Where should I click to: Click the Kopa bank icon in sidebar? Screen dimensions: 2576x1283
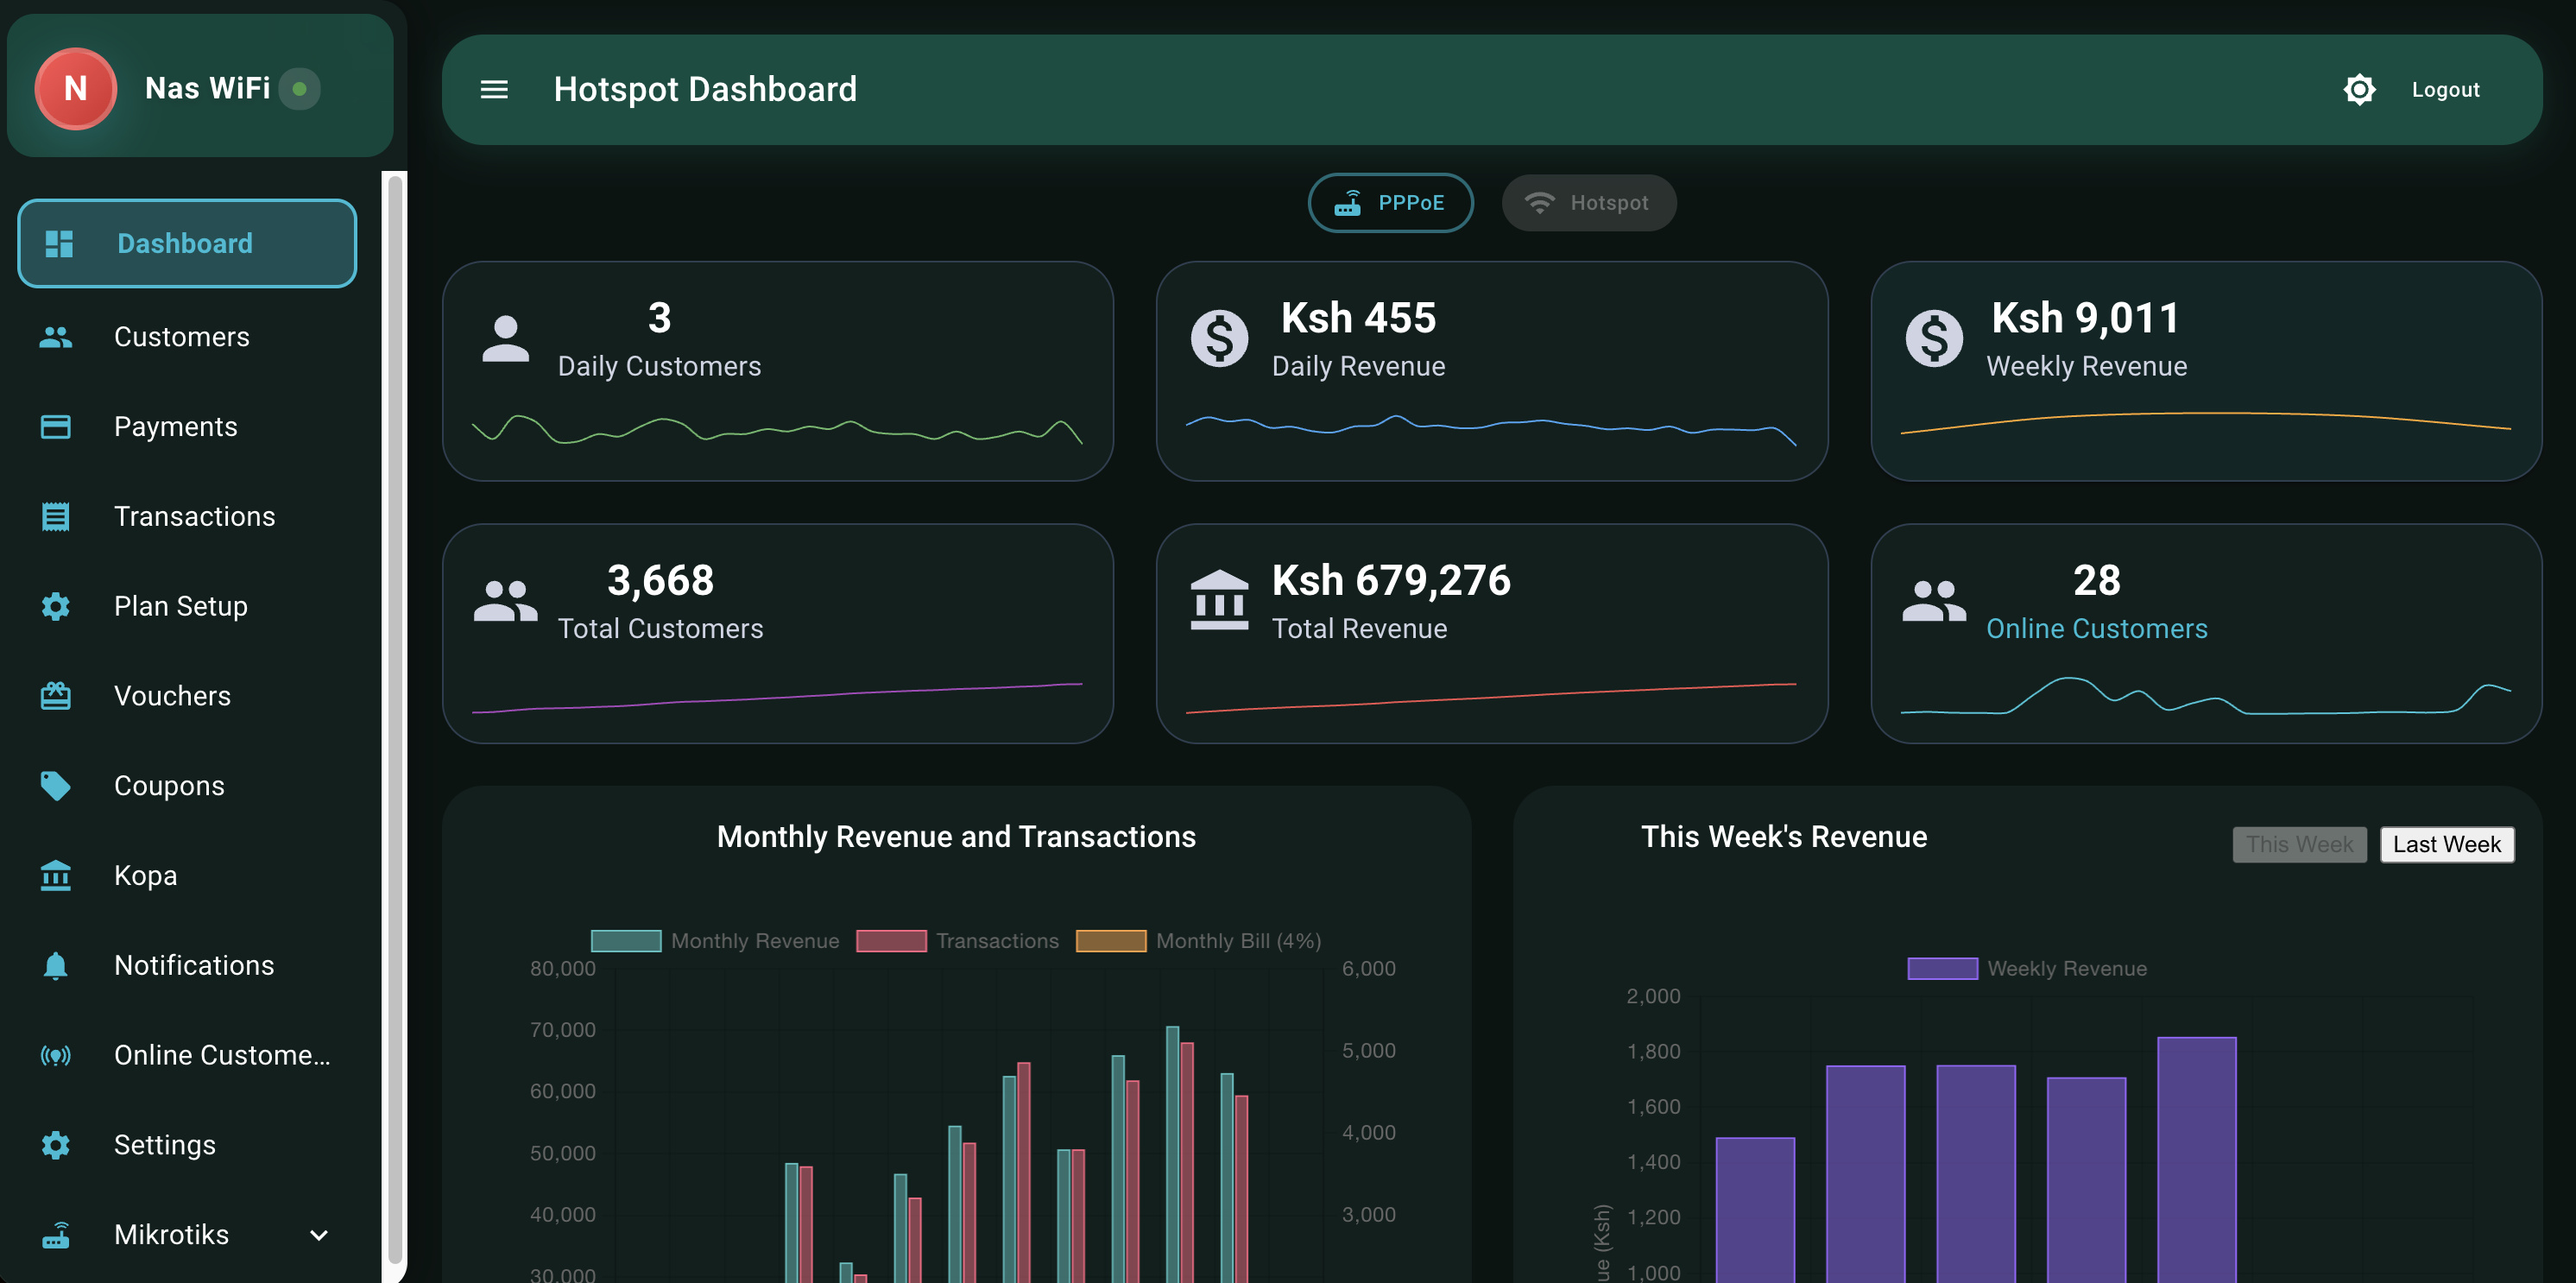coord(56,876)
